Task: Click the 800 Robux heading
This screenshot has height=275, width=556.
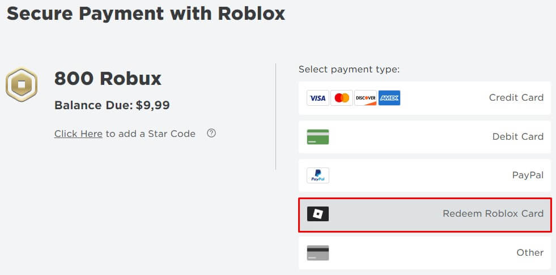Action: pos(108,79)
